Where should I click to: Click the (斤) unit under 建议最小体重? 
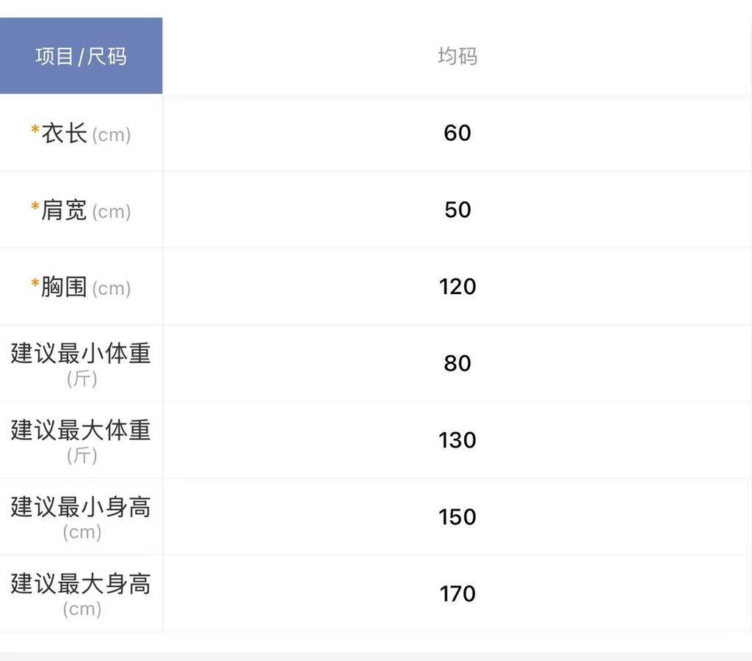click(x=82, y=379)
